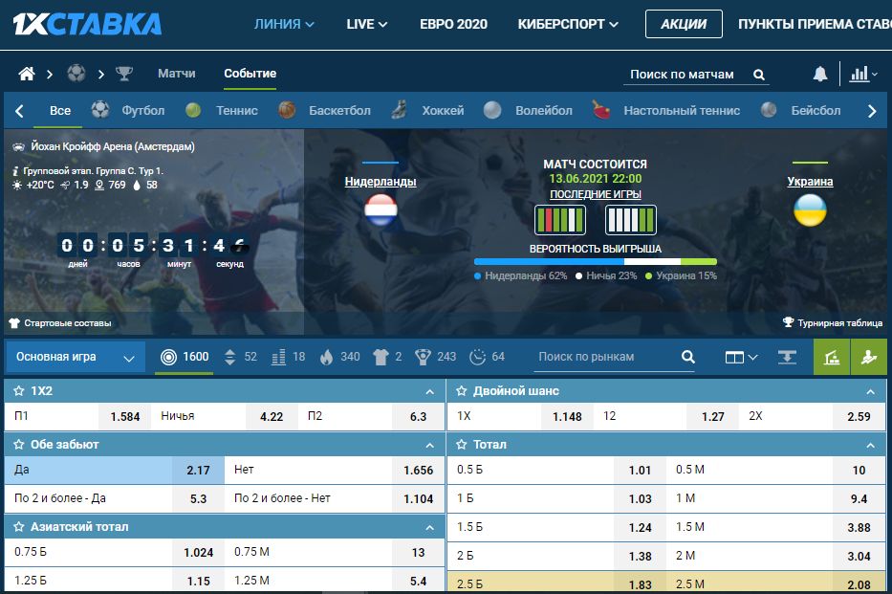Screen dimensions: 892x594
Task: Select Все sports tab
Action: pos(59,110)
